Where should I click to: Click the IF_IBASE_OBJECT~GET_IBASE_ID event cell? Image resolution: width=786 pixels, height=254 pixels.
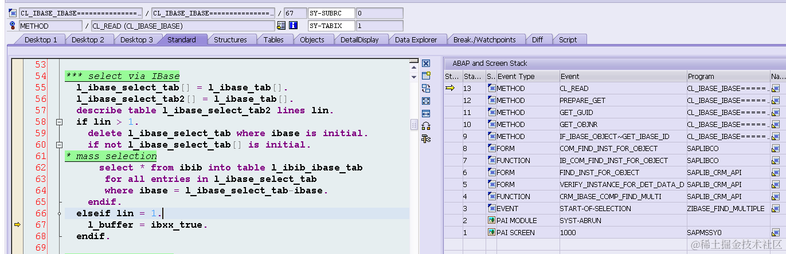[x=623, y=136]
